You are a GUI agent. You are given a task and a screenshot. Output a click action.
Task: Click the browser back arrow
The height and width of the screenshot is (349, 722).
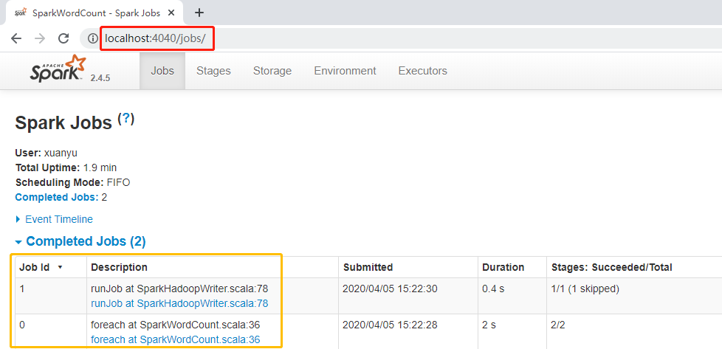pos(16,38)
